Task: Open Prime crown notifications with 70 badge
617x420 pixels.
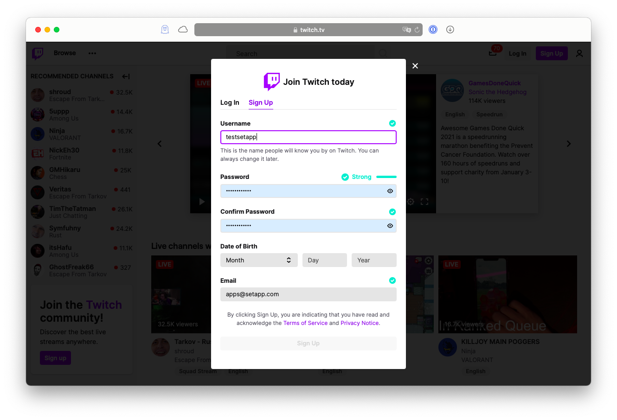Action: click(493, 53)
